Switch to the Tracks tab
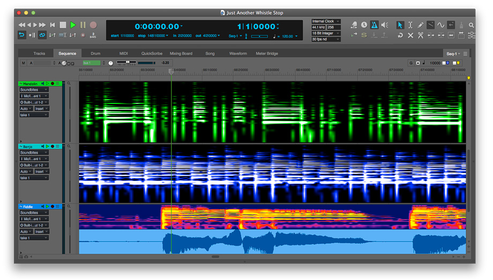Image resolution: width=493 pixels, height=280 pixels. pyautogui.click(x=39, y=54)
